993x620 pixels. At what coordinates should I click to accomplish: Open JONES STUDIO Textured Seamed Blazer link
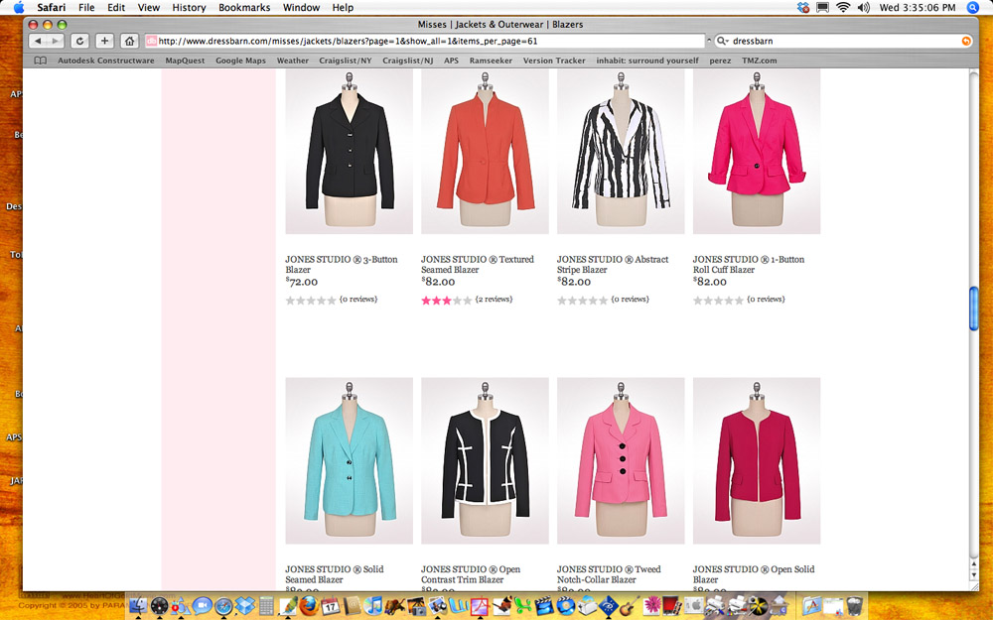pos(478,265)
